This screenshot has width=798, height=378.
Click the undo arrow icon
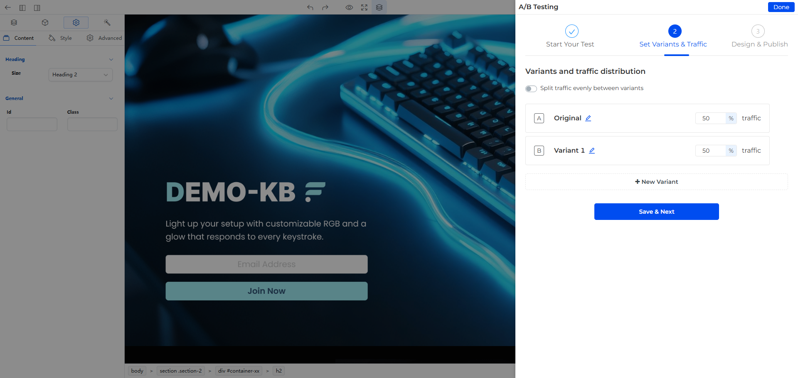tap(310, 7)
